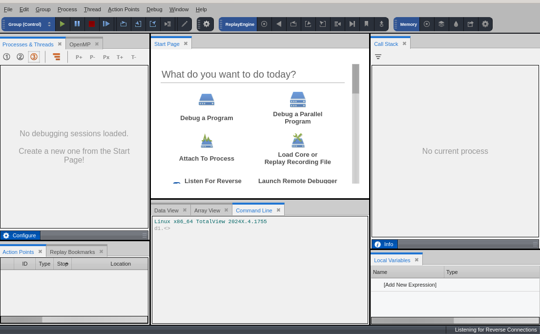Select view level 1 circled button

[x=6, y=57]
